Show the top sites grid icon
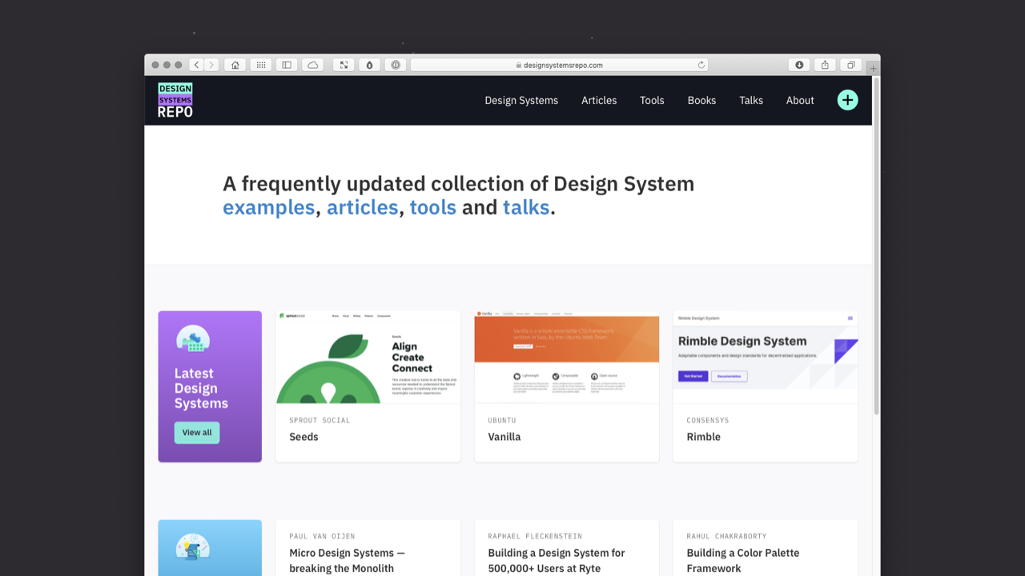This screenshot has width=1025, height=576. pos(260,65)
